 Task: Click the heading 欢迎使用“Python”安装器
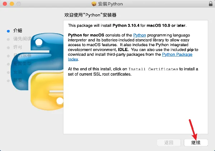[x=90, y=15]
